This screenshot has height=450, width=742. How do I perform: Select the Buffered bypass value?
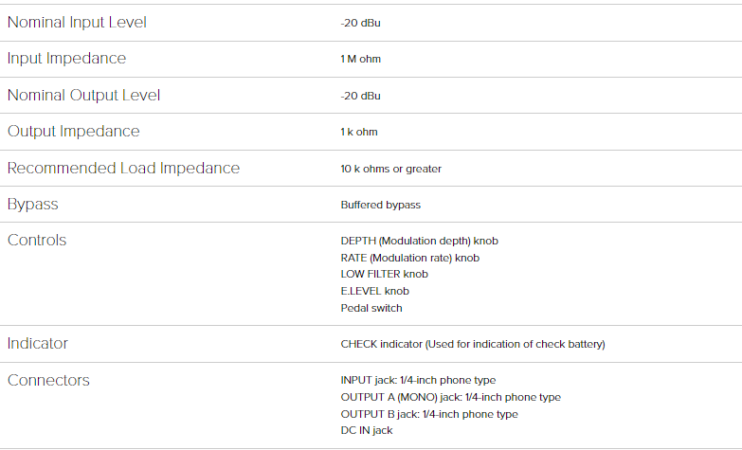[x=380, y=205]
